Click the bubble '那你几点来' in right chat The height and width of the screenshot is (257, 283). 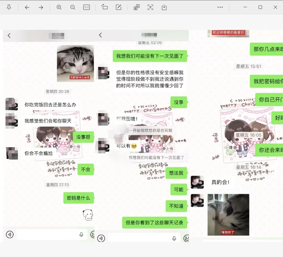(267, 49)
